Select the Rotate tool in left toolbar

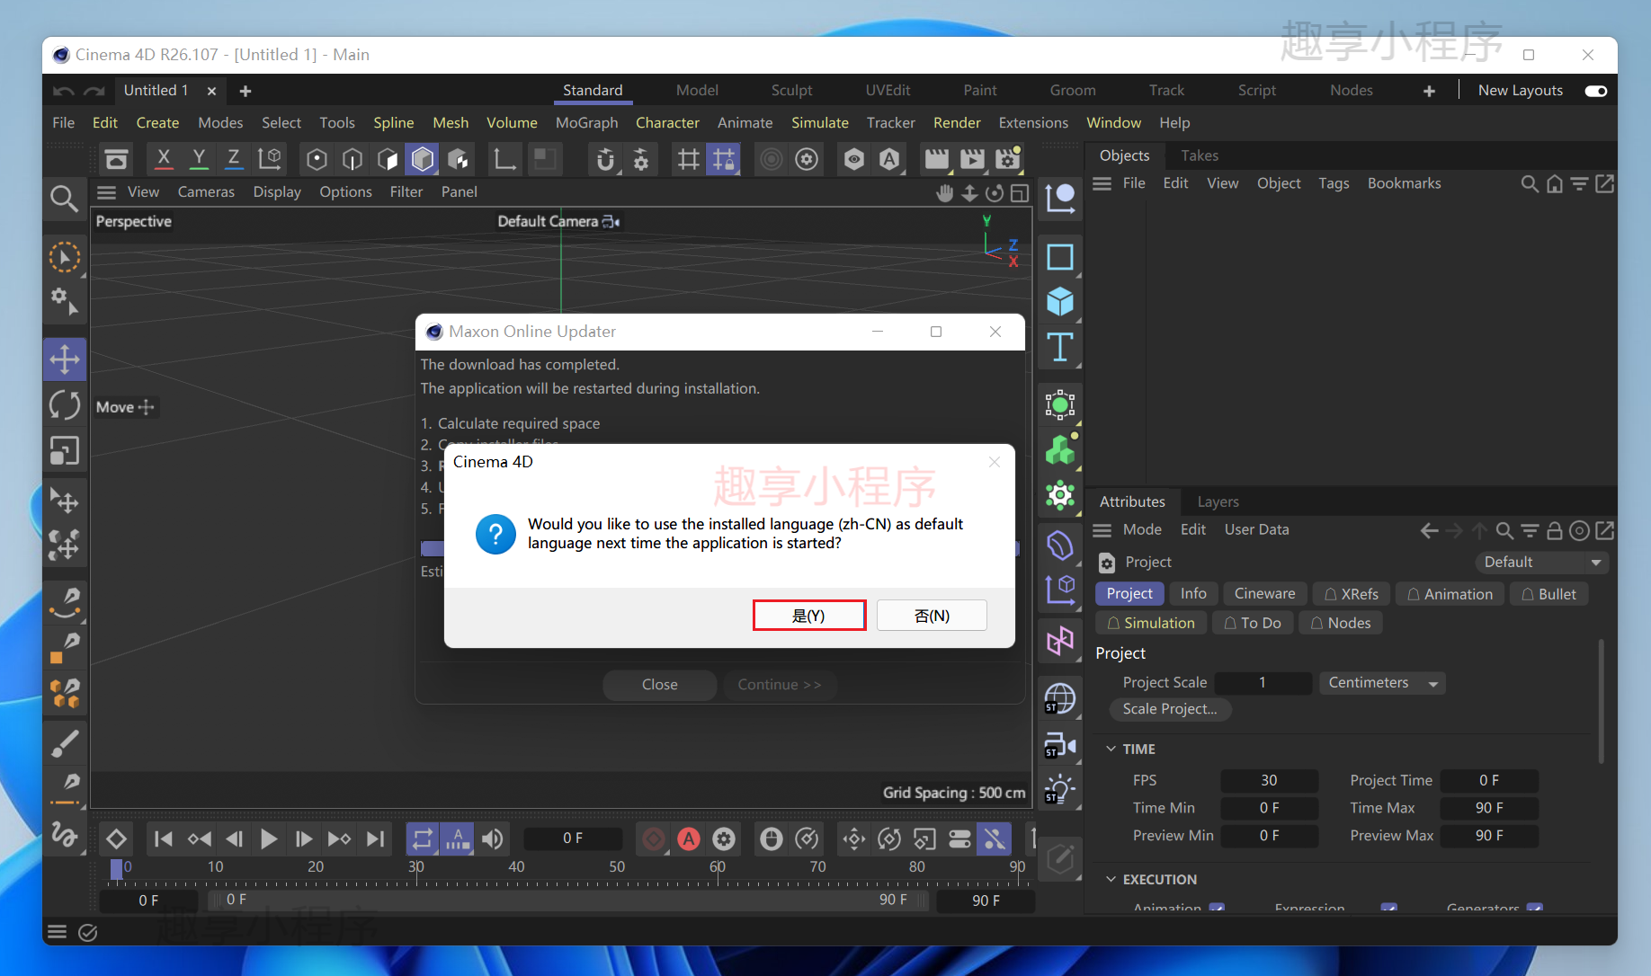pos(65,405)
